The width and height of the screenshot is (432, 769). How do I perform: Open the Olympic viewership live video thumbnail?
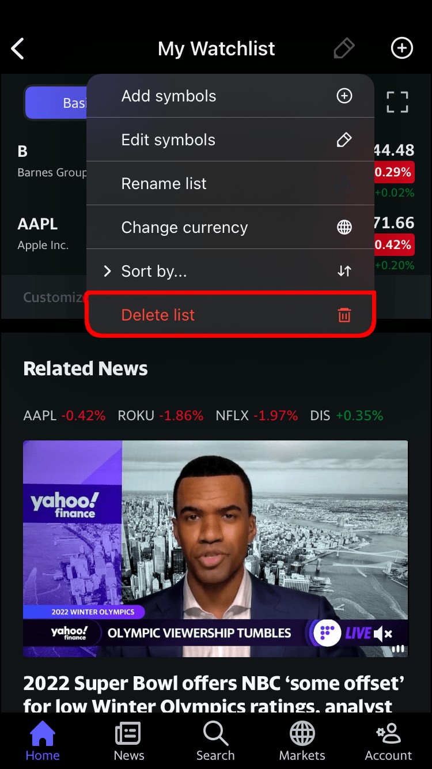click(x=215, y=549)
